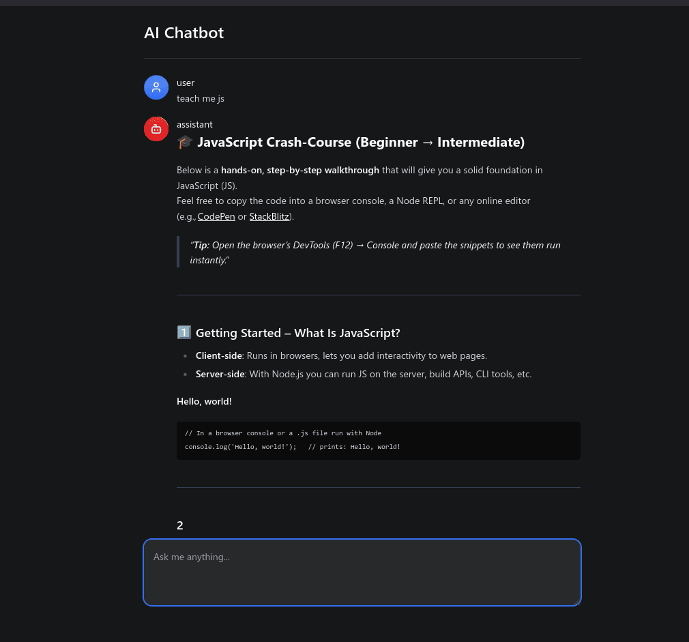This screenshot has height=642, width=689.
Task: Select the "Server-side" bullet point
Action: click(363, 374)
